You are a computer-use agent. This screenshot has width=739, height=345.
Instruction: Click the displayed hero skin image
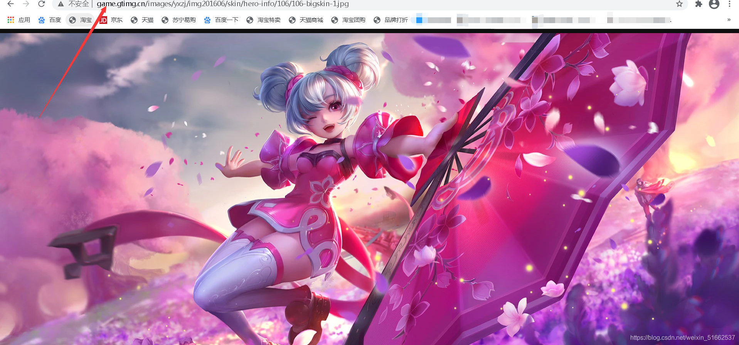click(369, 189)
